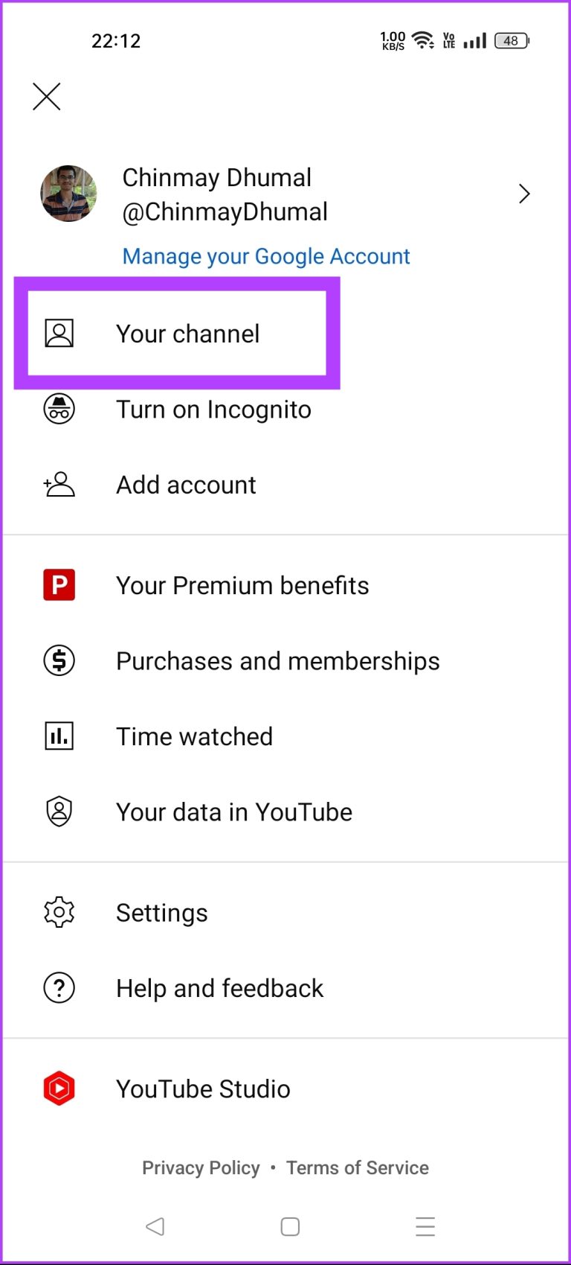Turn on Incognito mode
Screen dimensions: 571x1265
pos(213,409)
